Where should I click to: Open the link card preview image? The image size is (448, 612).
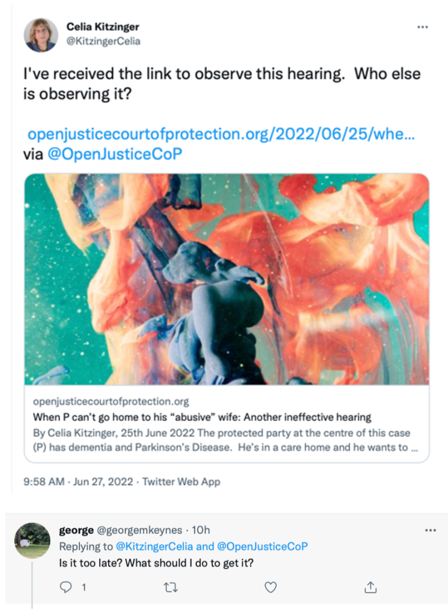pos(227,279)
